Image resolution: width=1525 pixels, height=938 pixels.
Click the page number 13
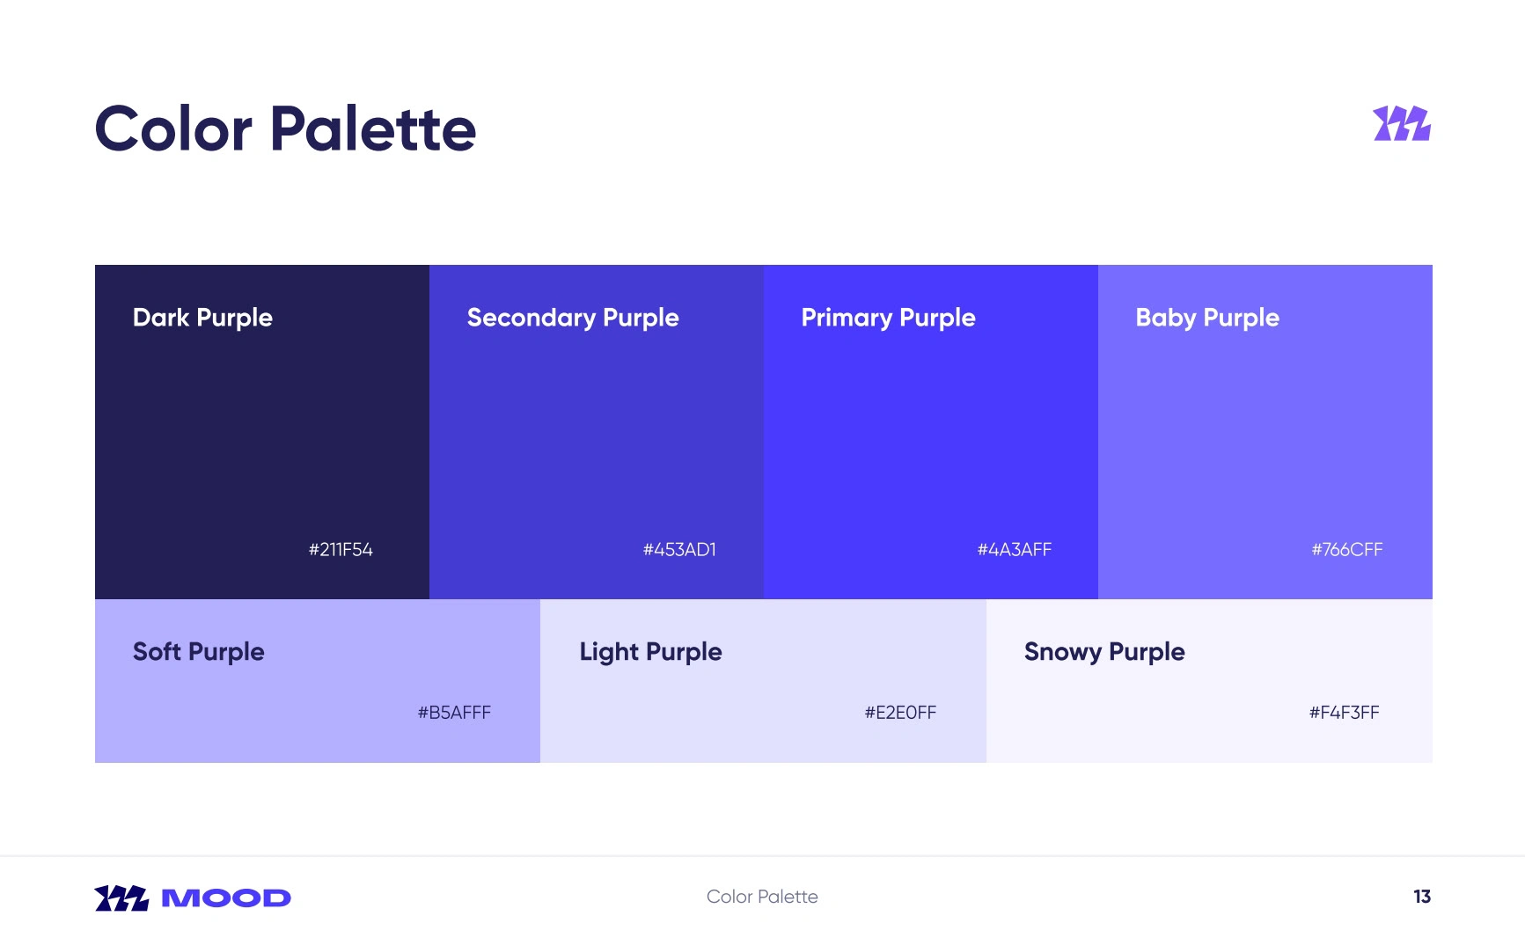point(1421,897)
